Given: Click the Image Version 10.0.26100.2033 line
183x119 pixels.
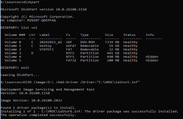Looking at the screenshot, I should click(x=31, y=100).
